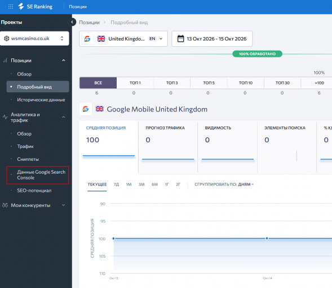Click the Окт 13 chart data point

pyautogui.click(x=113, y=238)
